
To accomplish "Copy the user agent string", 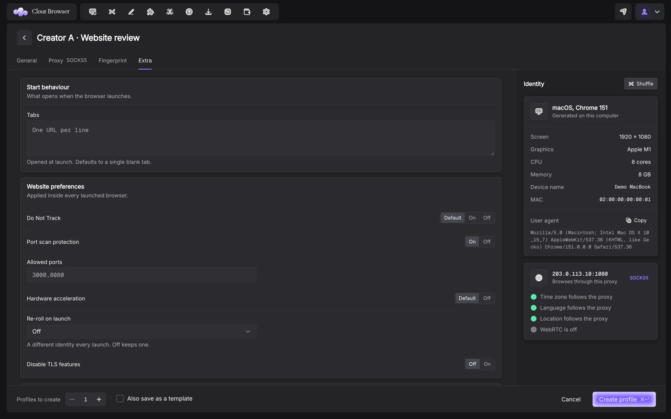I will [x=636, y=220].
